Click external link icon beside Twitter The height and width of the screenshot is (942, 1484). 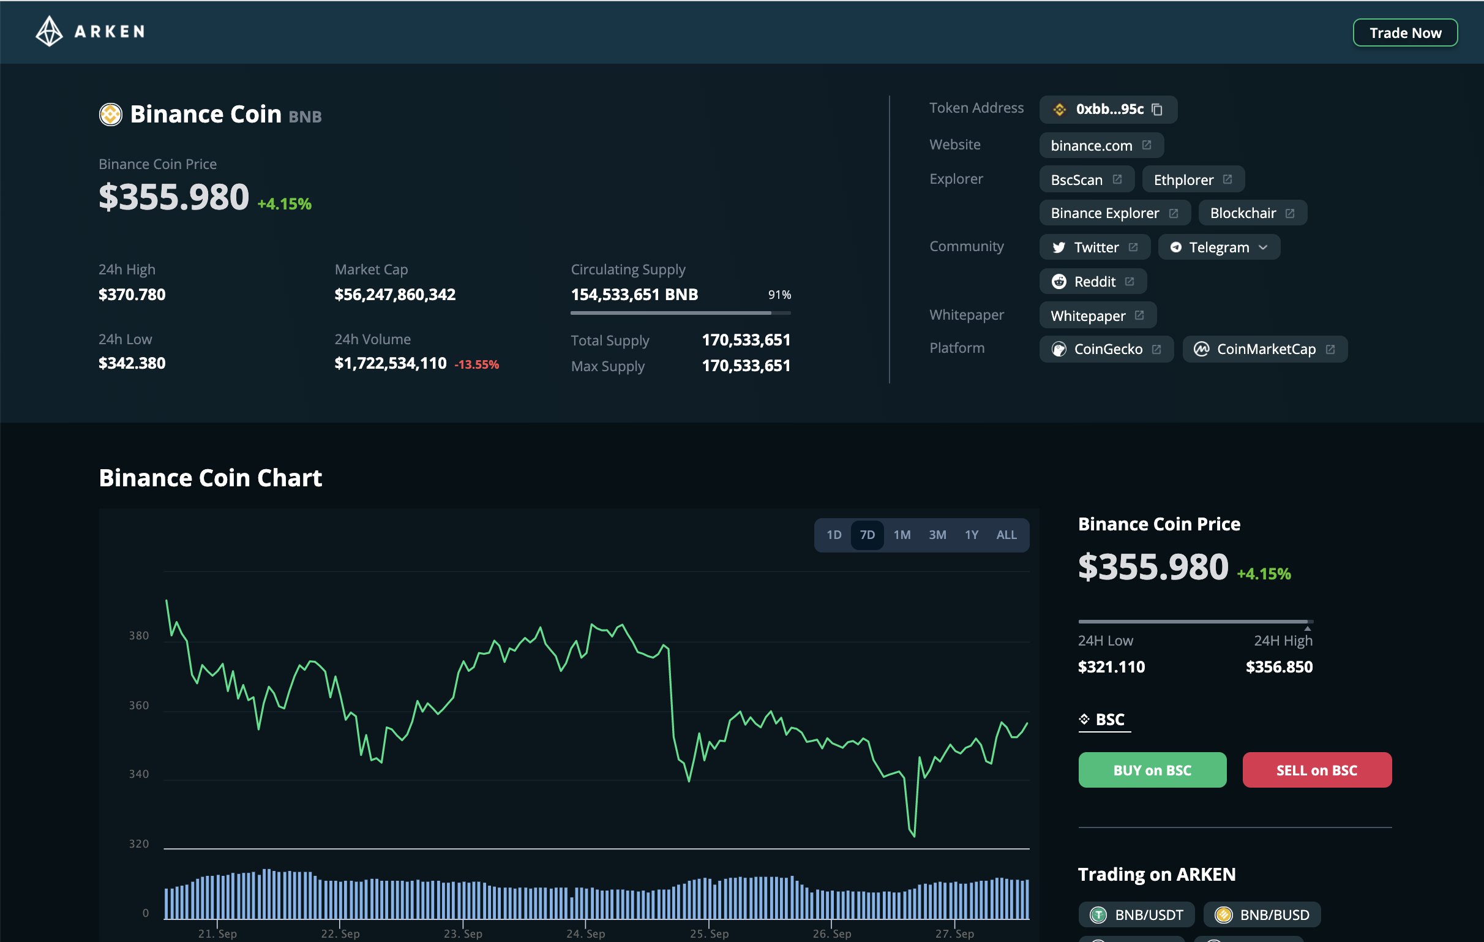(1133, 247)
